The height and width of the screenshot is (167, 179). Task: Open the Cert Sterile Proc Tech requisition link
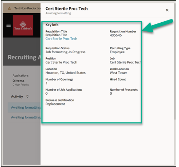61,39
